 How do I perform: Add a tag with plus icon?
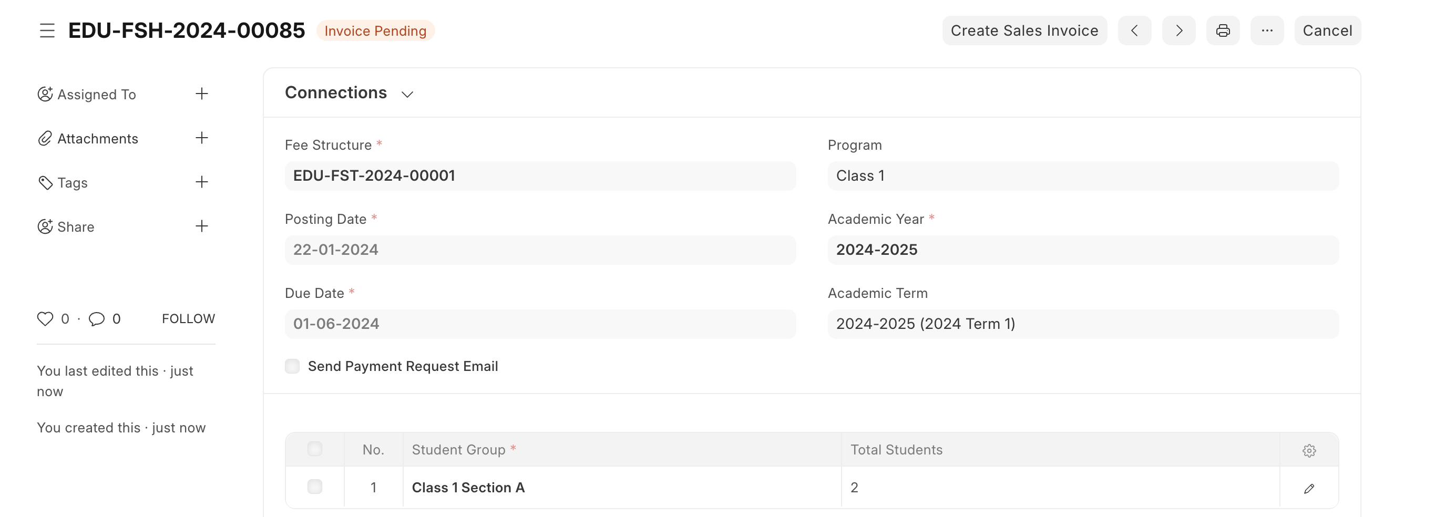202,182
